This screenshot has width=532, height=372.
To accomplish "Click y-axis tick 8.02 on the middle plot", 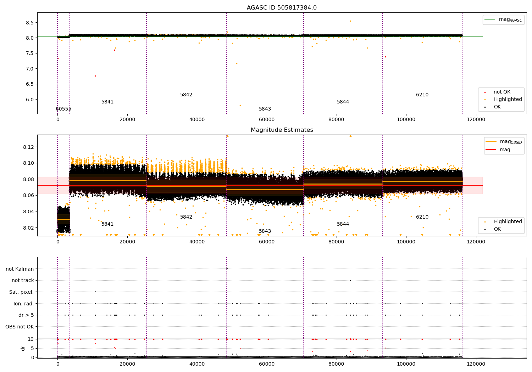I will click(28, 228).
